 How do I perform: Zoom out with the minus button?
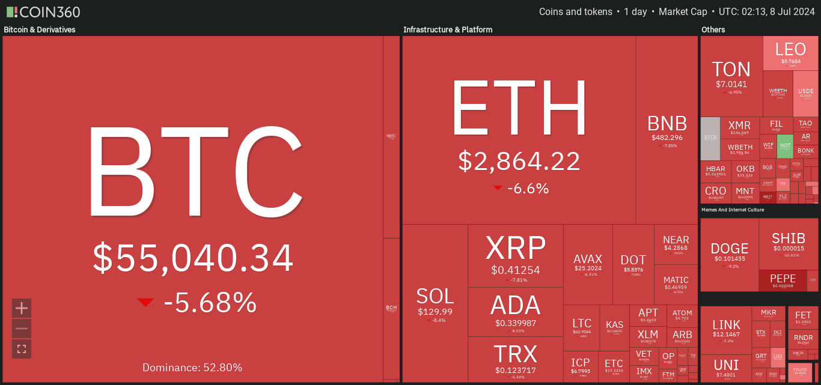(22, 329)
